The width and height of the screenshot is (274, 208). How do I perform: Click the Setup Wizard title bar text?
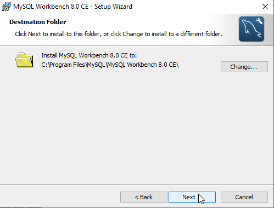coord(72,7)
